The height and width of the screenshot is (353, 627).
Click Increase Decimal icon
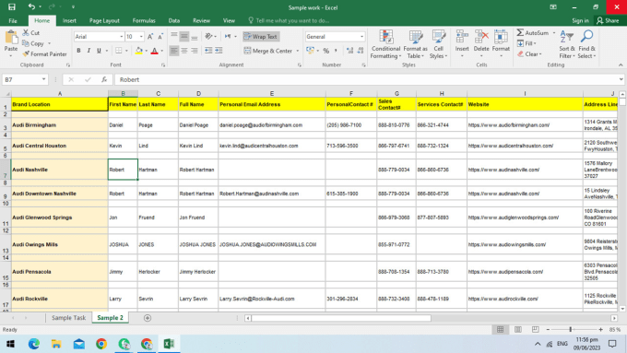(x=349, y=51)
